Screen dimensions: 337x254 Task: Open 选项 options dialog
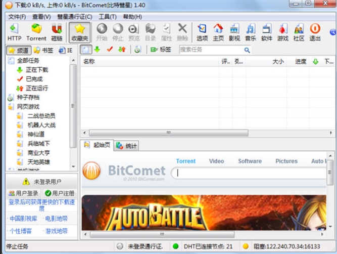[x=202, y=32]
